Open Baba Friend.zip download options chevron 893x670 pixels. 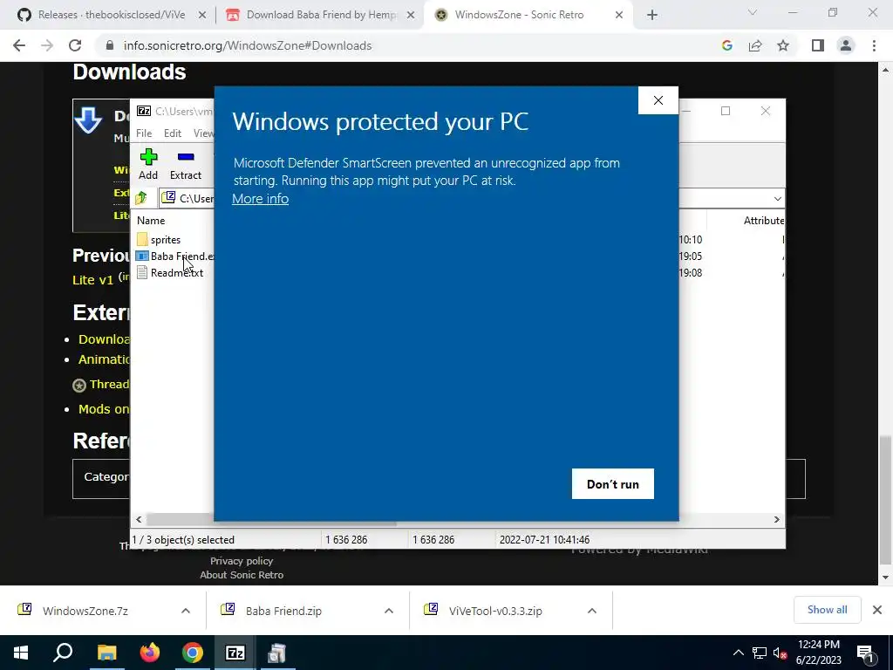point(389,611)
